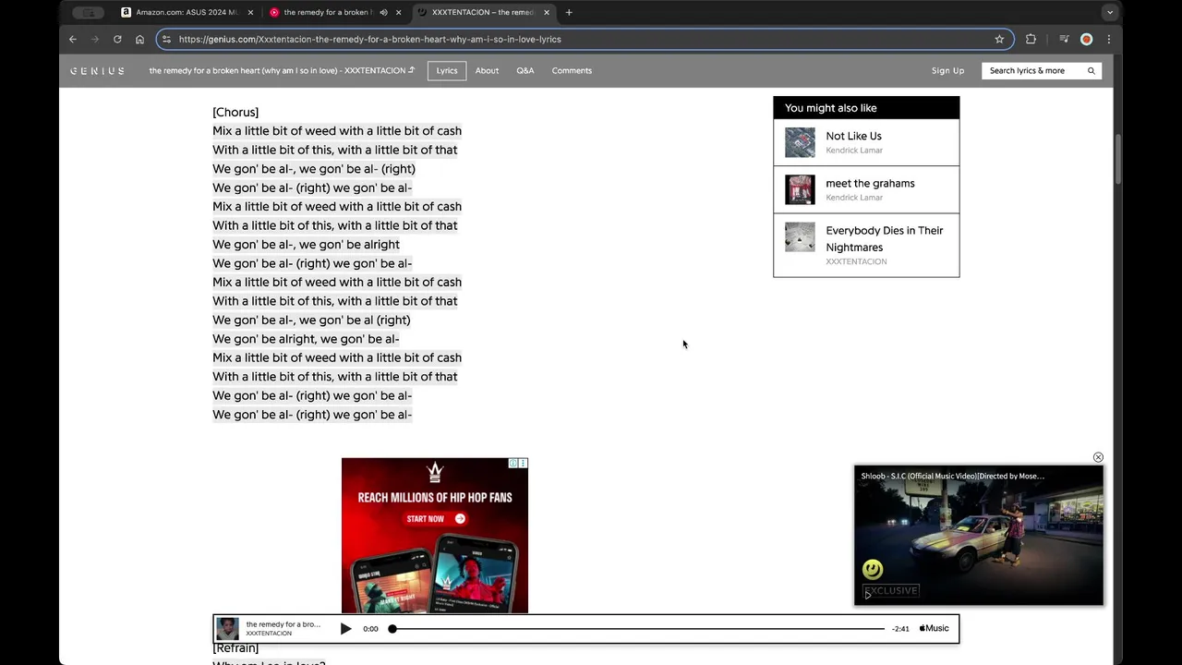
Task: Open the WorldStar ad options menu icon
Action: pos(523,463)
